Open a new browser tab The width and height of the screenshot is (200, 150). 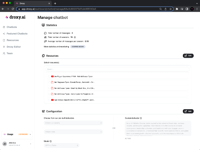tap(55, 3)
